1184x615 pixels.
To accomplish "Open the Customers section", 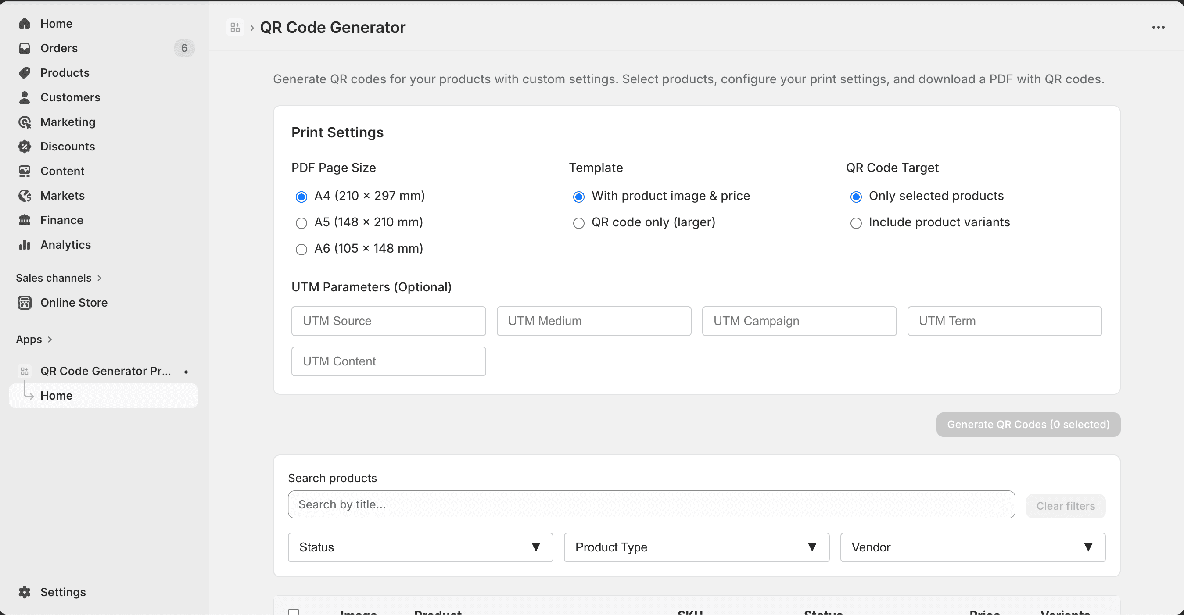I will [x=70, y=97].
